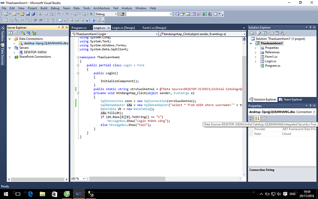
Task: Click the Start Debugging green play icon
Action: coord(92,14)
